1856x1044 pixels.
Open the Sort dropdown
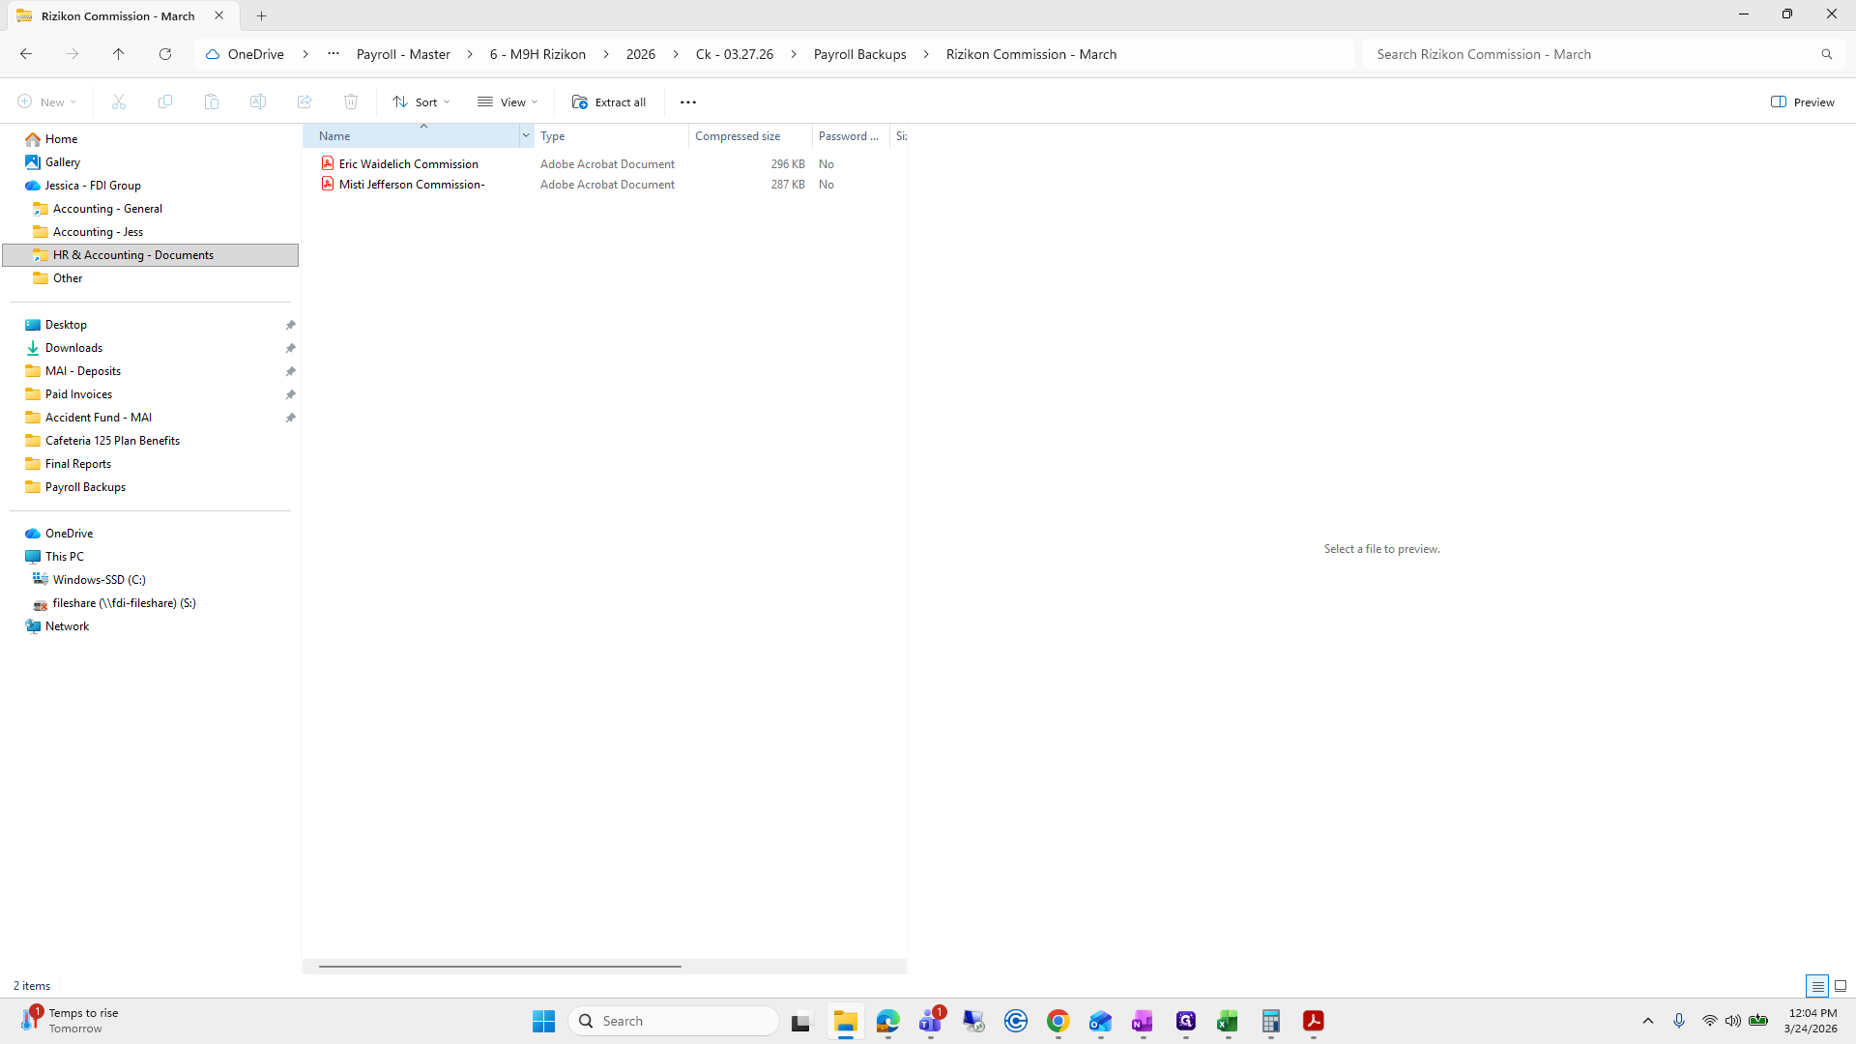pos(420,101)
